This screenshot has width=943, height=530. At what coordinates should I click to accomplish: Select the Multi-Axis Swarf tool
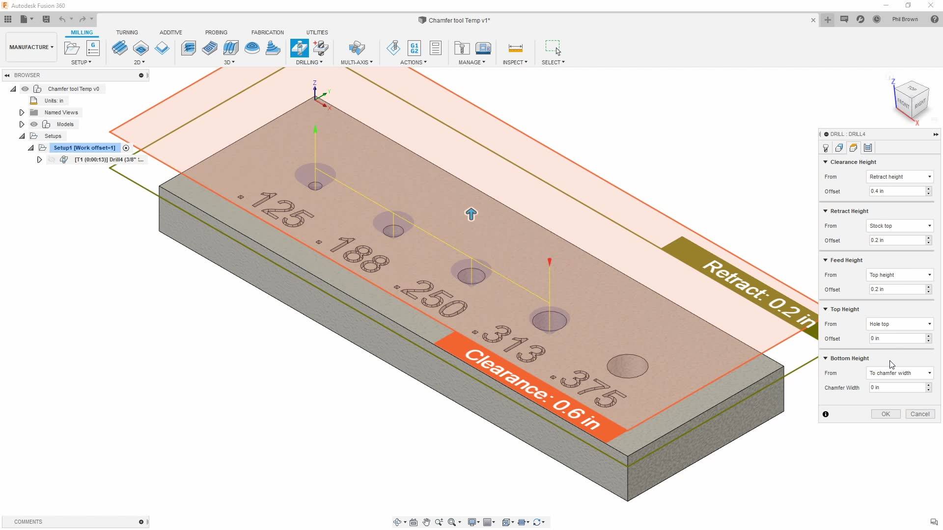point(357,48)
